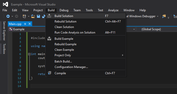Open the Debug menu
This screenshot has width=177, height=94.
click(64, 10)
